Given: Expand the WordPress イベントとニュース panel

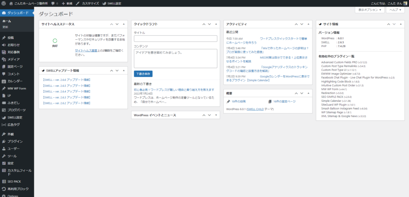Looking at the screenshot, I should pyautogui.click(x=216, y=115).
